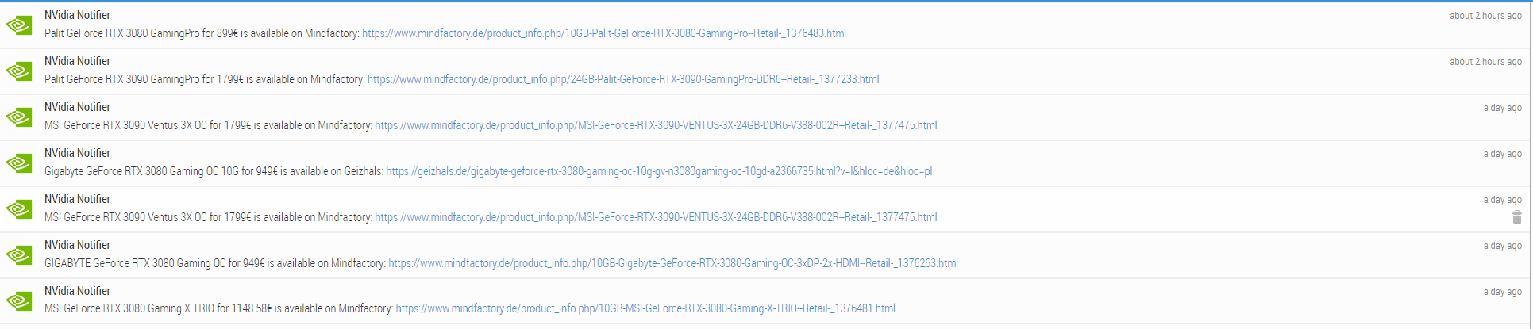Click NVIDIA logo beside the Geizhals Gigabyte message
The width and height of the screenshot is (1533, 329).
18,163
